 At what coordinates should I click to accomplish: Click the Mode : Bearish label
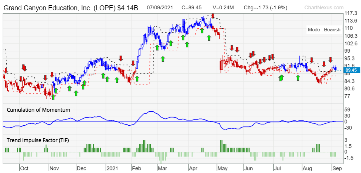tap(324, 30)
